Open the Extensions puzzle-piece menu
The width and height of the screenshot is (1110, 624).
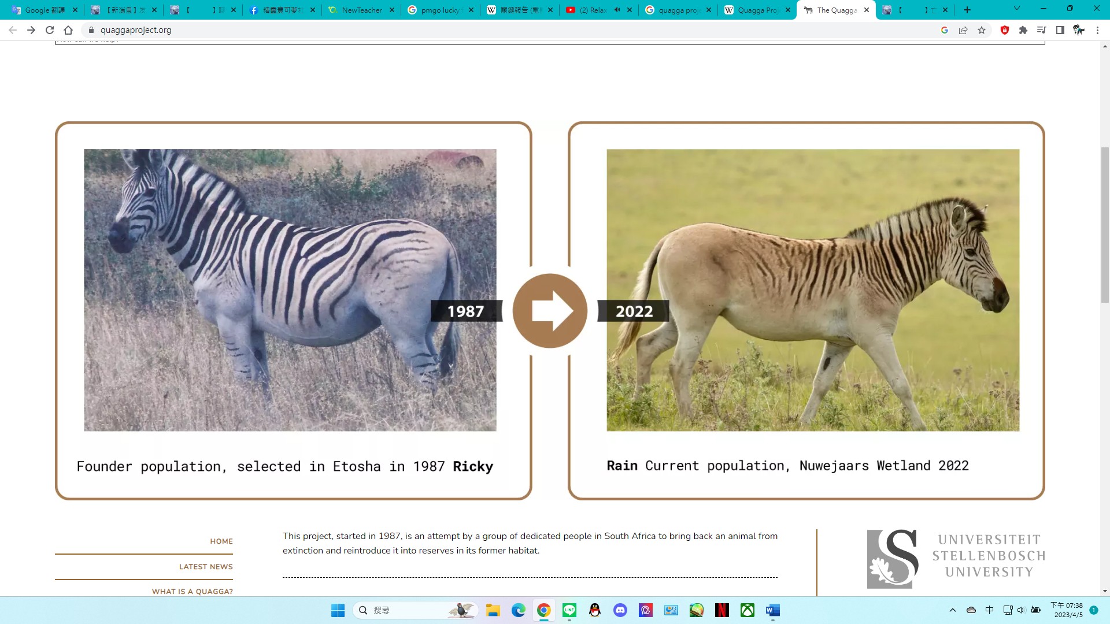[1023, 30]
